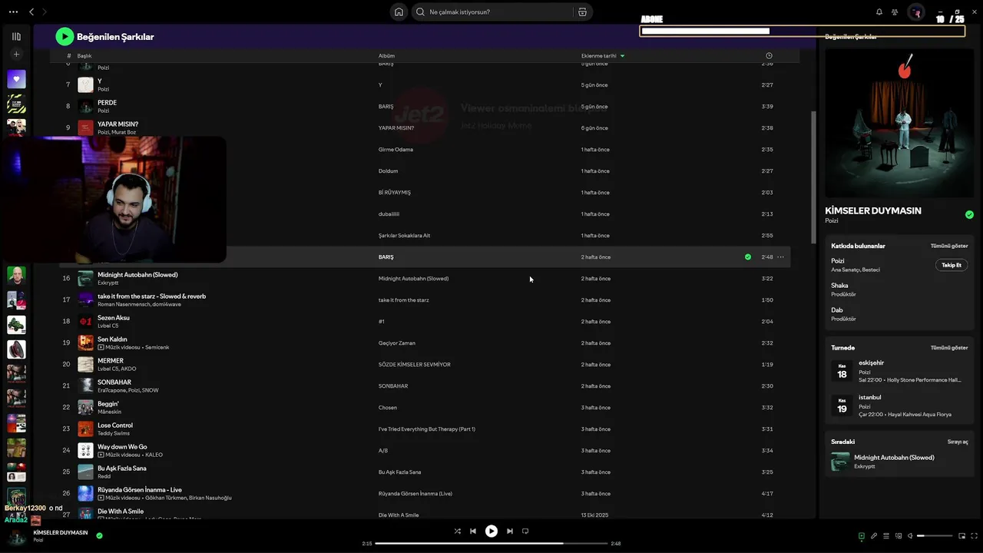This screenshot has width=983, height=553.
Task: Select SONBAHAR track title in row 21
Action: (114, 382)
